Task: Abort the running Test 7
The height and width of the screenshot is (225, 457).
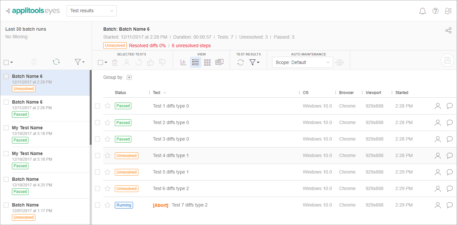Action: tap(160, 205)
